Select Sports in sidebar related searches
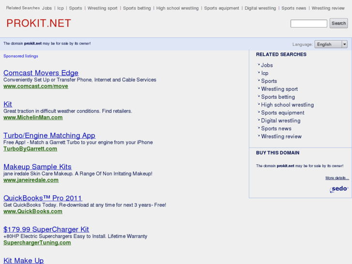Screen dimensions: 352x264 point(269,81)
